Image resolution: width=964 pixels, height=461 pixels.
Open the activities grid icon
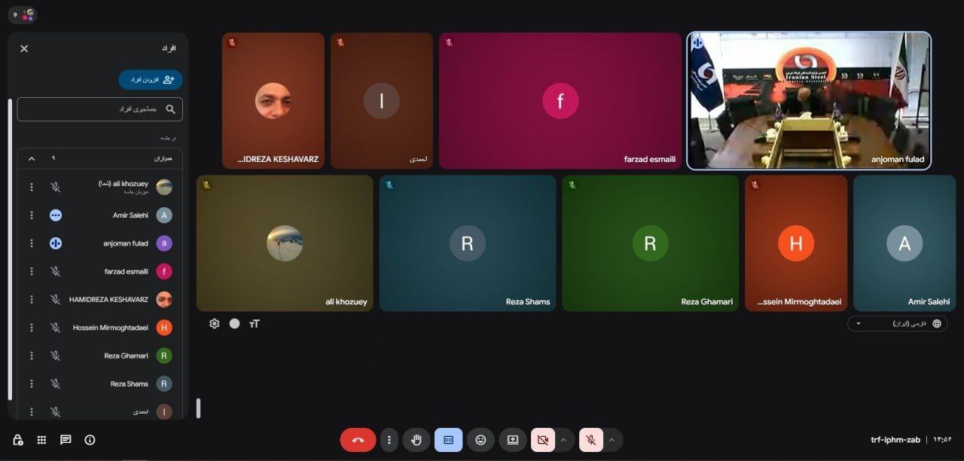[x=41, y=440]
